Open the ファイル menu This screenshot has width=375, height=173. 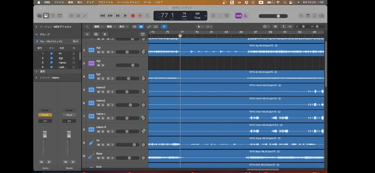[x=59, y=2]
